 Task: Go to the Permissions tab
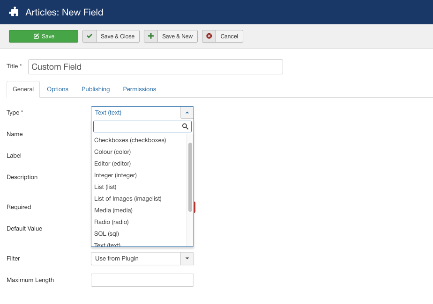(x=140, y=89)
